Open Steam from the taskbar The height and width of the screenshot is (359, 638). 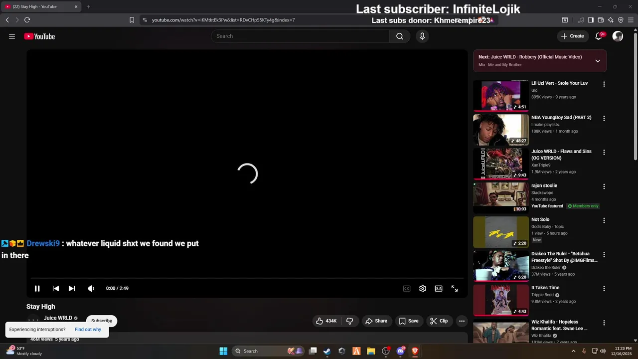tap(327, 351)
